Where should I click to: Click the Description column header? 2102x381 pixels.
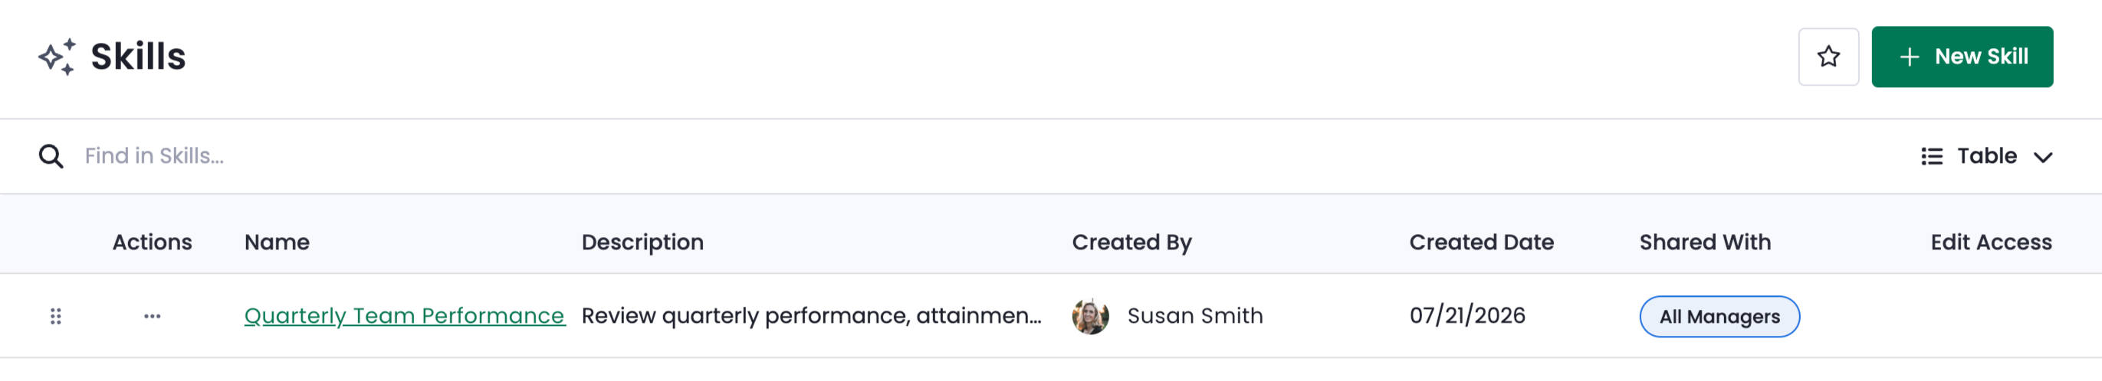coord(642,242)
